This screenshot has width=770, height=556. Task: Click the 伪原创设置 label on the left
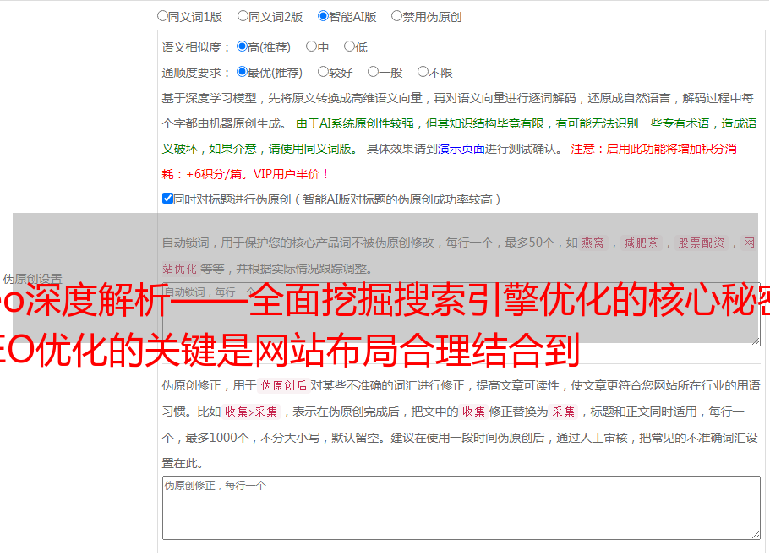pyautogui.click(x=32, y=279)
